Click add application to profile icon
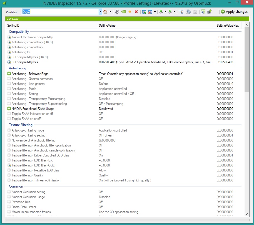The image size is (254, 225). [144, 12]
